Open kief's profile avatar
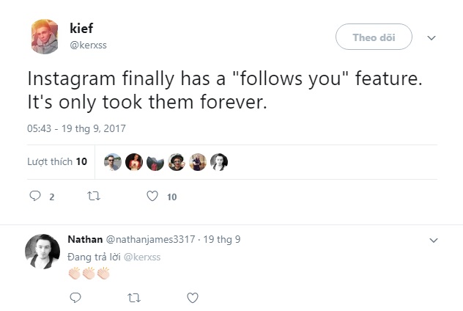The image size is (463, 311). [x=45, y=37]
